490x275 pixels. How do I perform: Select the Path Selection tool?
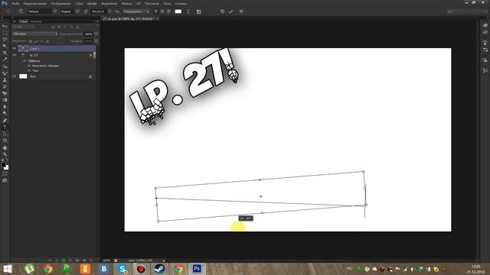[x=5, y=134]
